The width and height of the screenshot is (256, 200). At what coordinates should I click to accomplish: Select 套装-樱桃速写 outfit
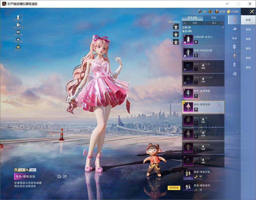[x=203, y=187]
